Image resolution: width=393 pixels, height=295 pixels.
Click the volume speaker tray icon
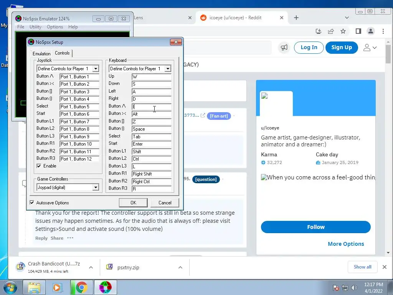354,288
